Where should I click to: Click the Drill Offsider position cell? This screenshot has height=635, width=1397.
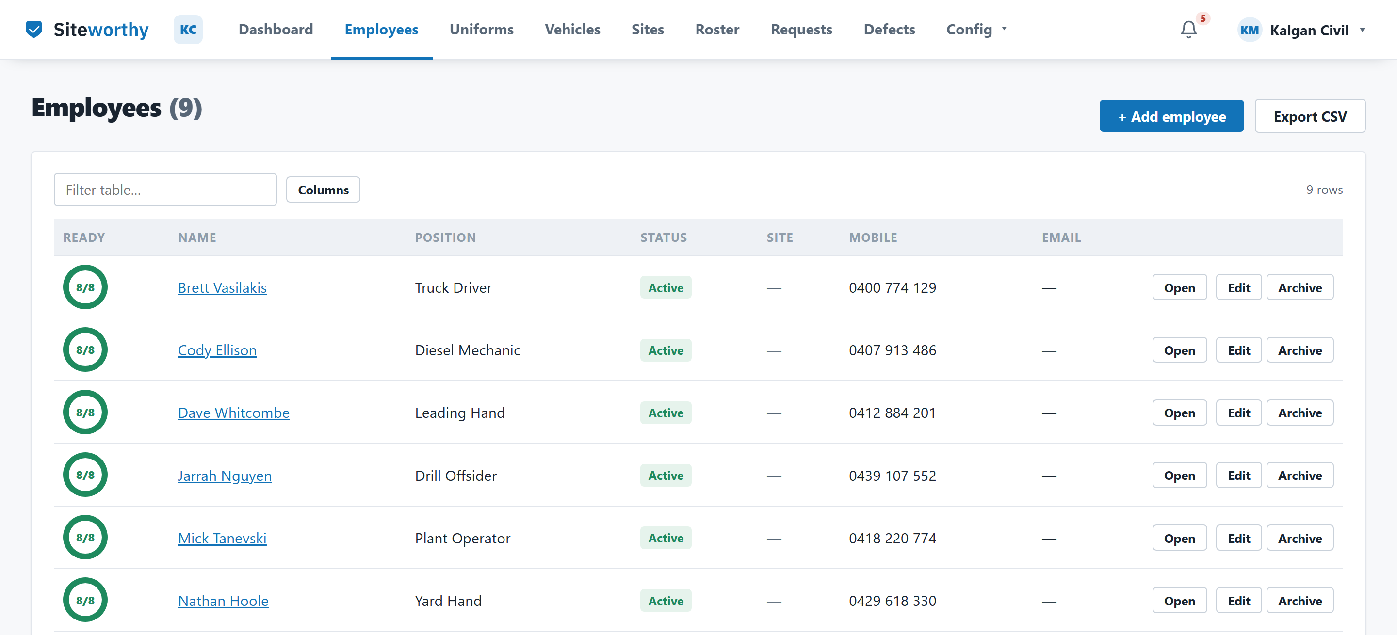click(x=455, y=476)
